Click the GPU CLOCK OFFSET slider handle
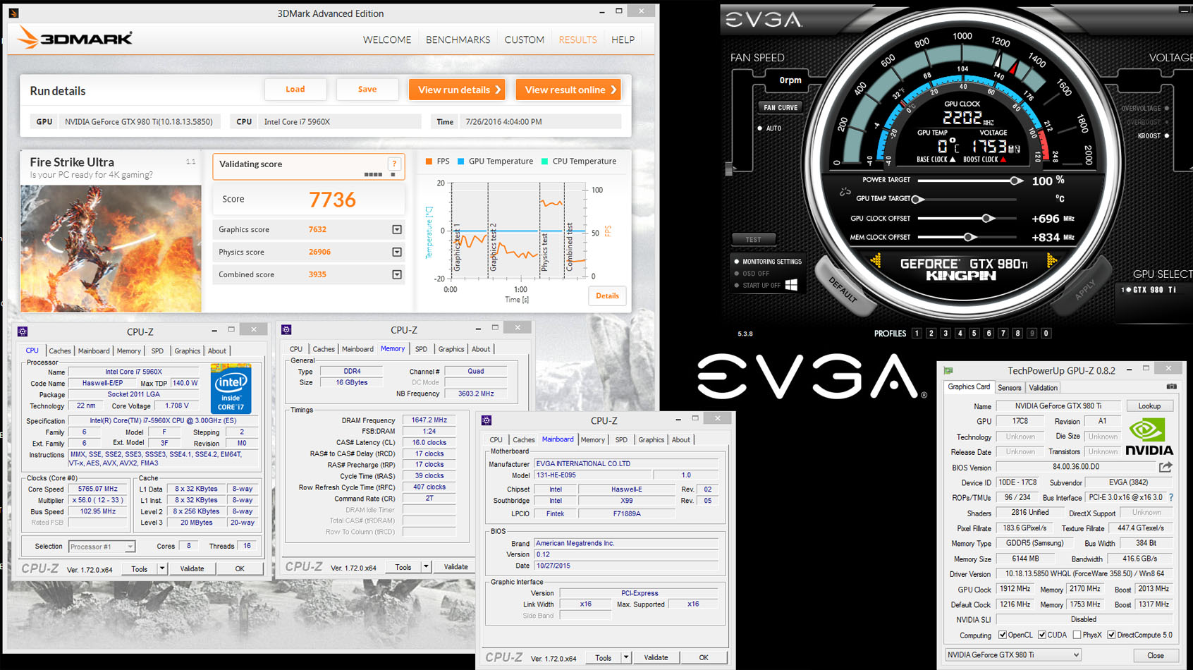 point(988,218)
